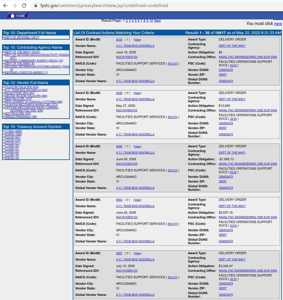Open Award ID 0045 link
This screenshot has height=300, width=283.
(119, 93)
